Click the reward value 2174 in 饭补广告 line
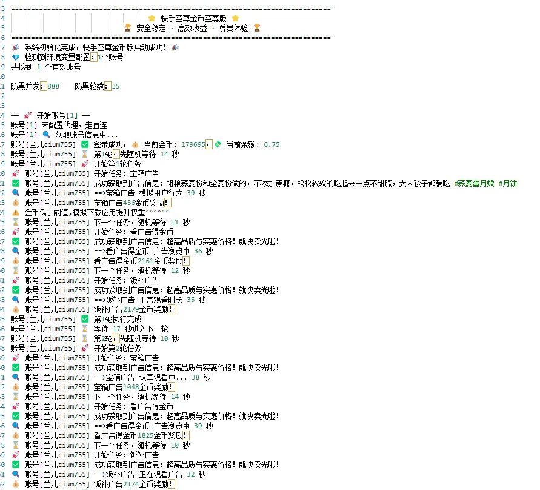Viewport: 540px width, 490px height. coord(131,484)
